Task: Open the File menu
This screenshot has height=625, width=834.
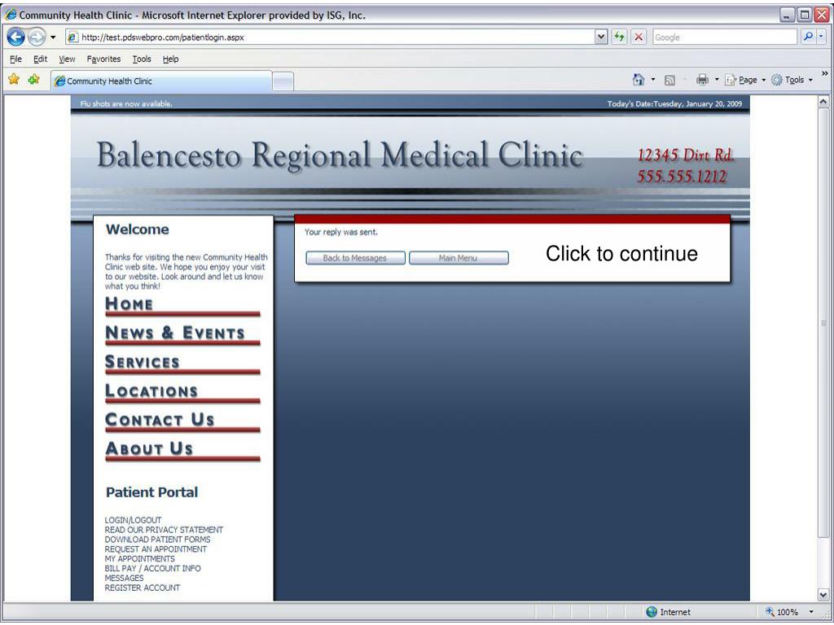Action: [x=16, y=59]
